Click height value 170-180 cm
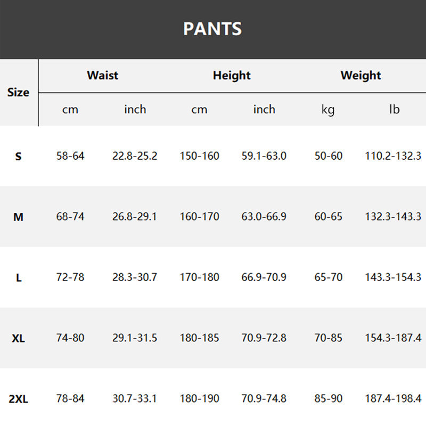Screen dimensions: 426x426 200,277
